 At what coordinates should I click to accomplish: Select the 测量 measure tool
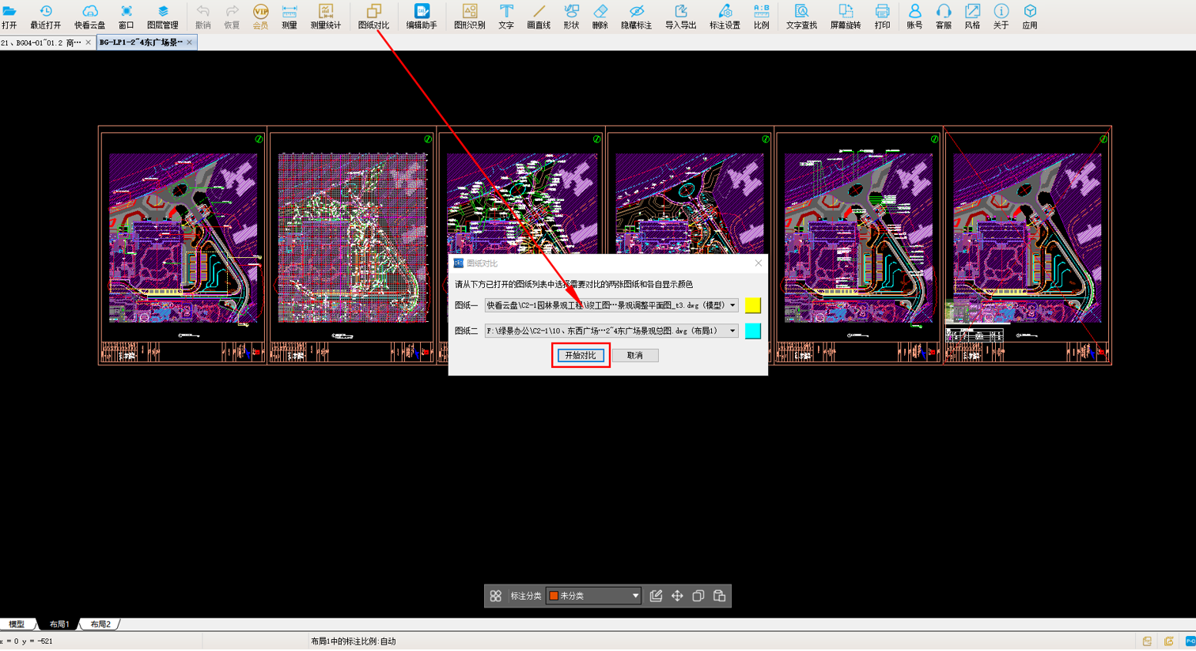290,16
